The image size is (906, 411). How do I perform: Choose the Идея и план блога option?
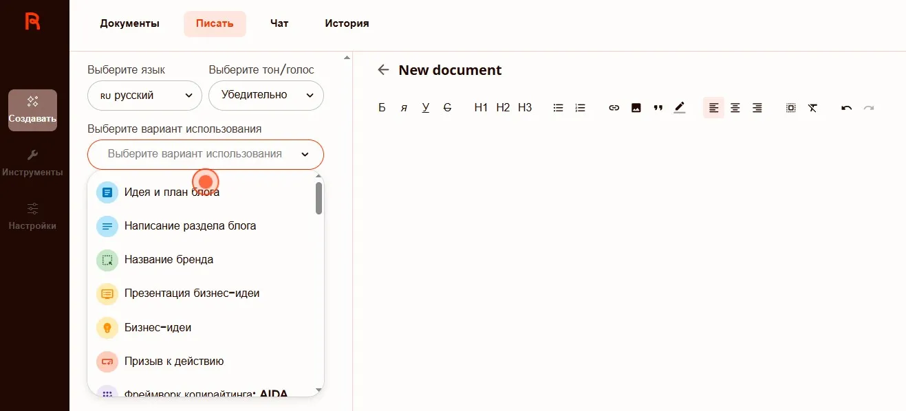pyautogui.click(x=202, y=192)
